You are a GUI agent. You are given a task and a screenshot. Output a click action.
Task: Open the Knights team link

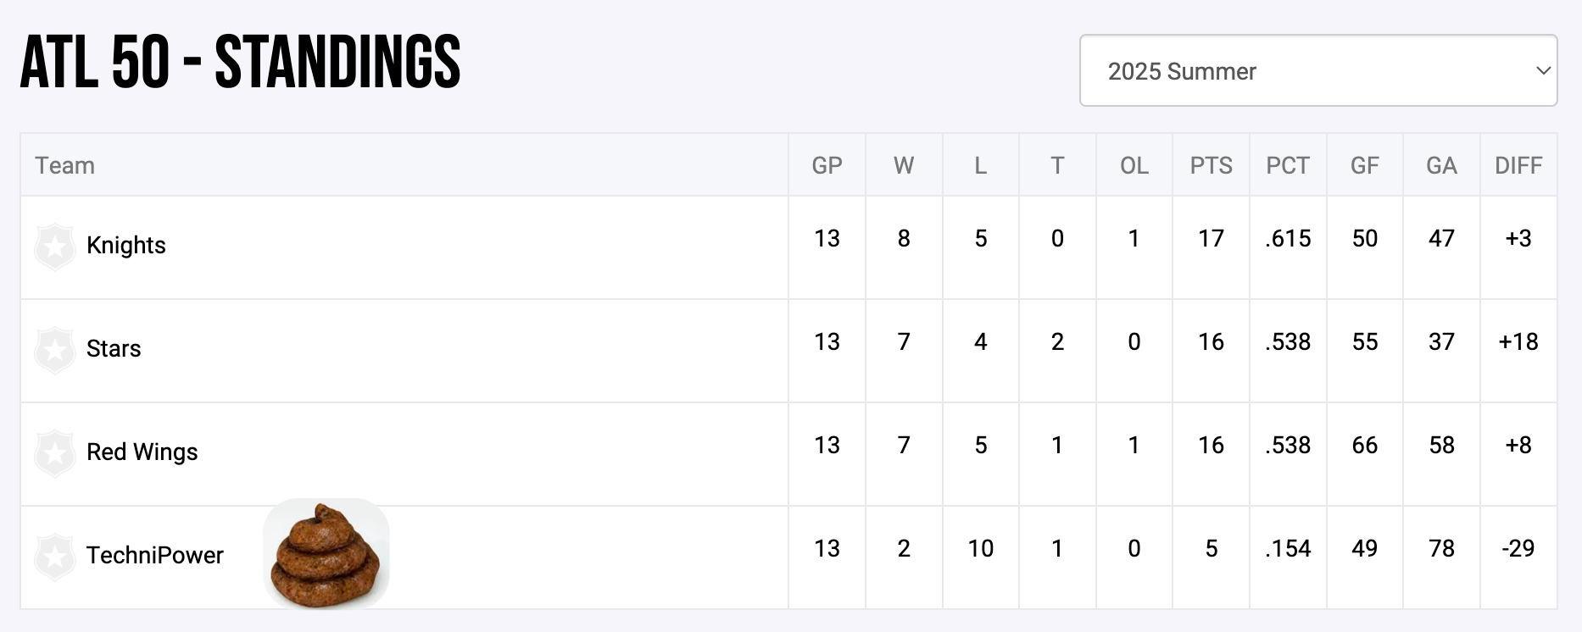(x=126, y=246)
